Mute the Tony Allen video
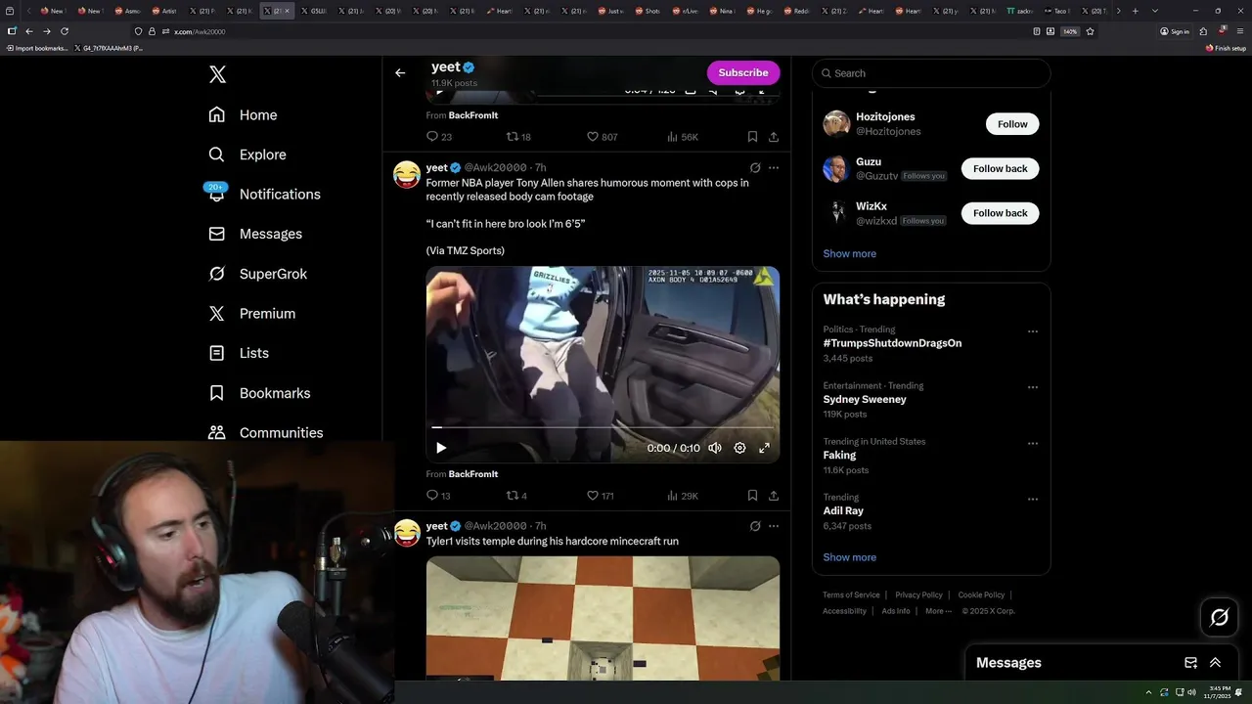1252x704 pixels. point(715,448)
